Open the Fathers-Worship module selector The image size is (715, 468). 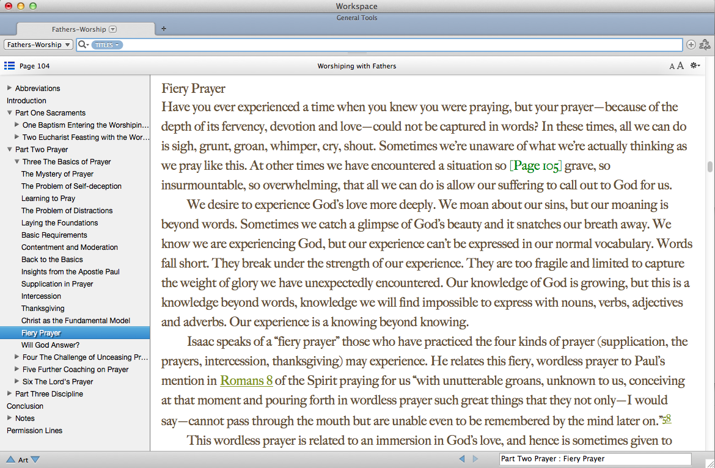38,45
